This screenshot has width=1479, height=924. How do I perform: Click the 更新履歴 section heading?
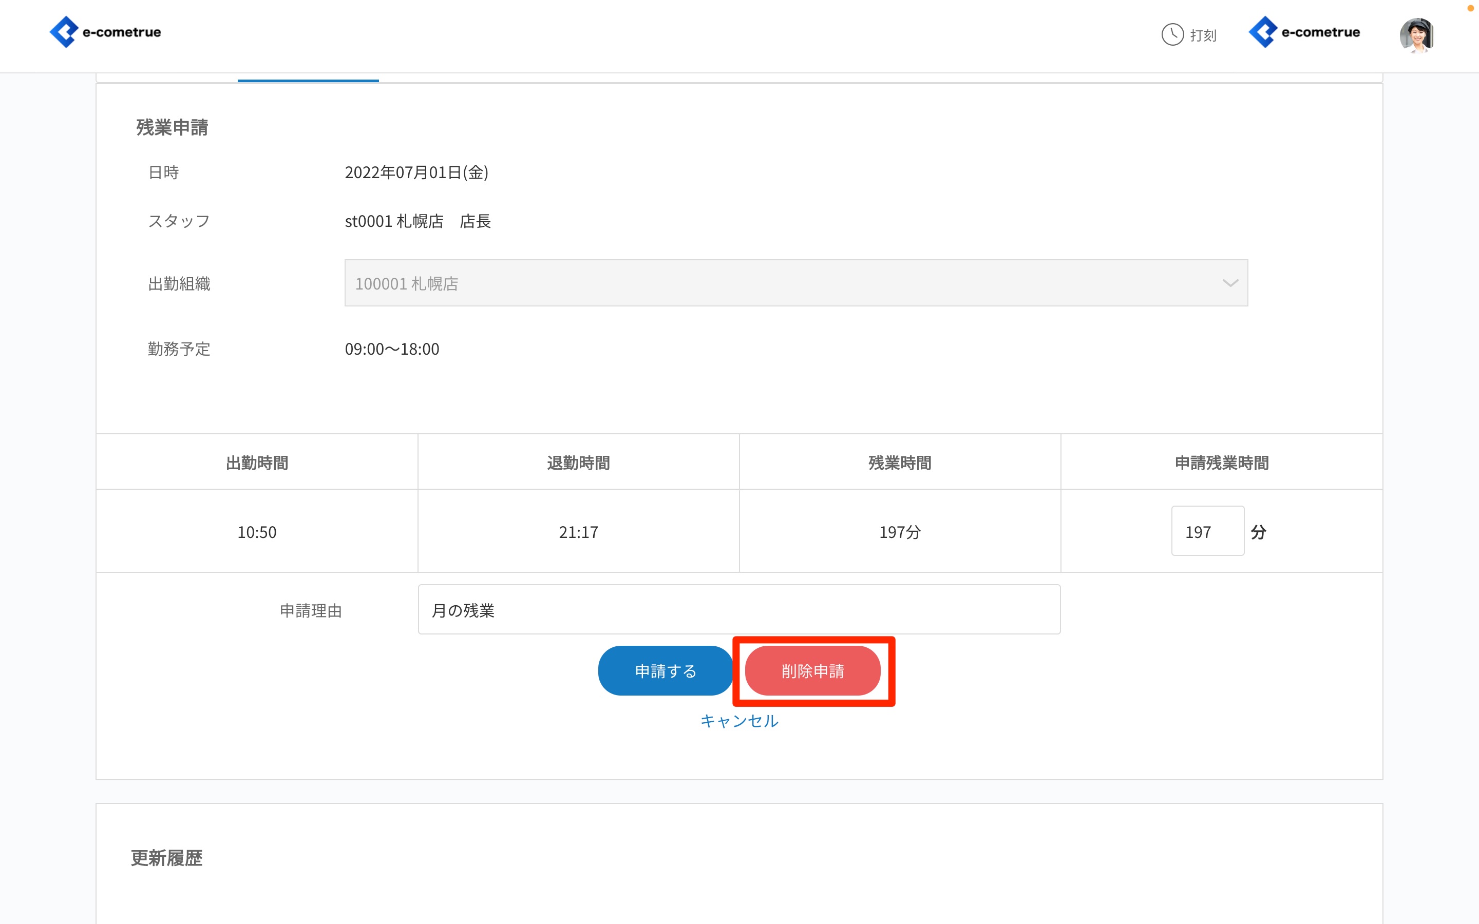pos(166,857)
